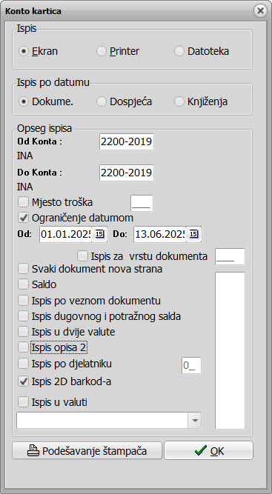Open the currency dropdown arrow
272x494 pixels.
[194, 420]
